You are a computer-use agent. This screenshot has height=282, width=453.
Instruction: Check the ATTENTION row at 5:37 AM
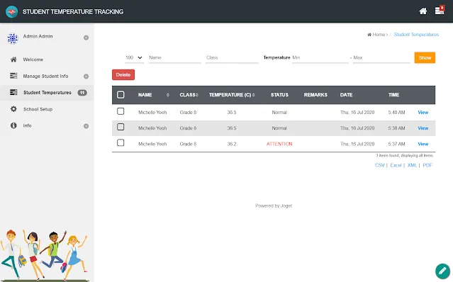pyautogui.click(x=121, y=143)
